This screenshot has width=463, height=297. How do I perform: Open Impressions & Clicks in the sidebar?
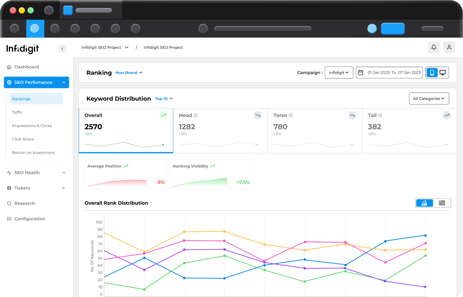tap(32, 126)
